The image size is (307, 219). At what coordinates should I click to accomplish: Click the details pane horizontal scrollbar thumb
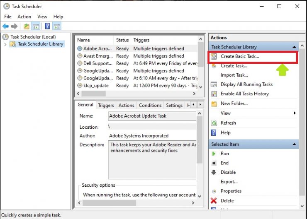point(109,203)
